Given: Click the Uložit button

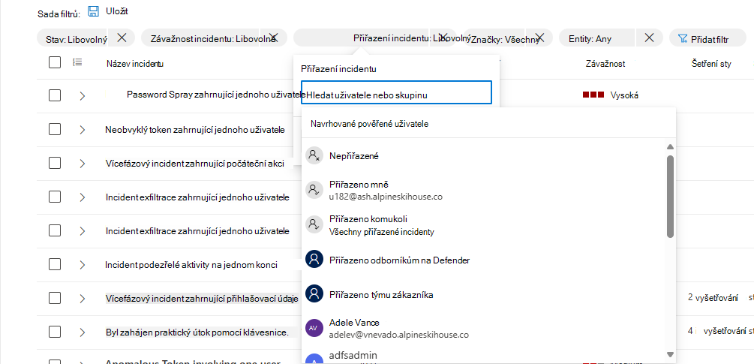Looking at the screenshot, I should 108,11.
